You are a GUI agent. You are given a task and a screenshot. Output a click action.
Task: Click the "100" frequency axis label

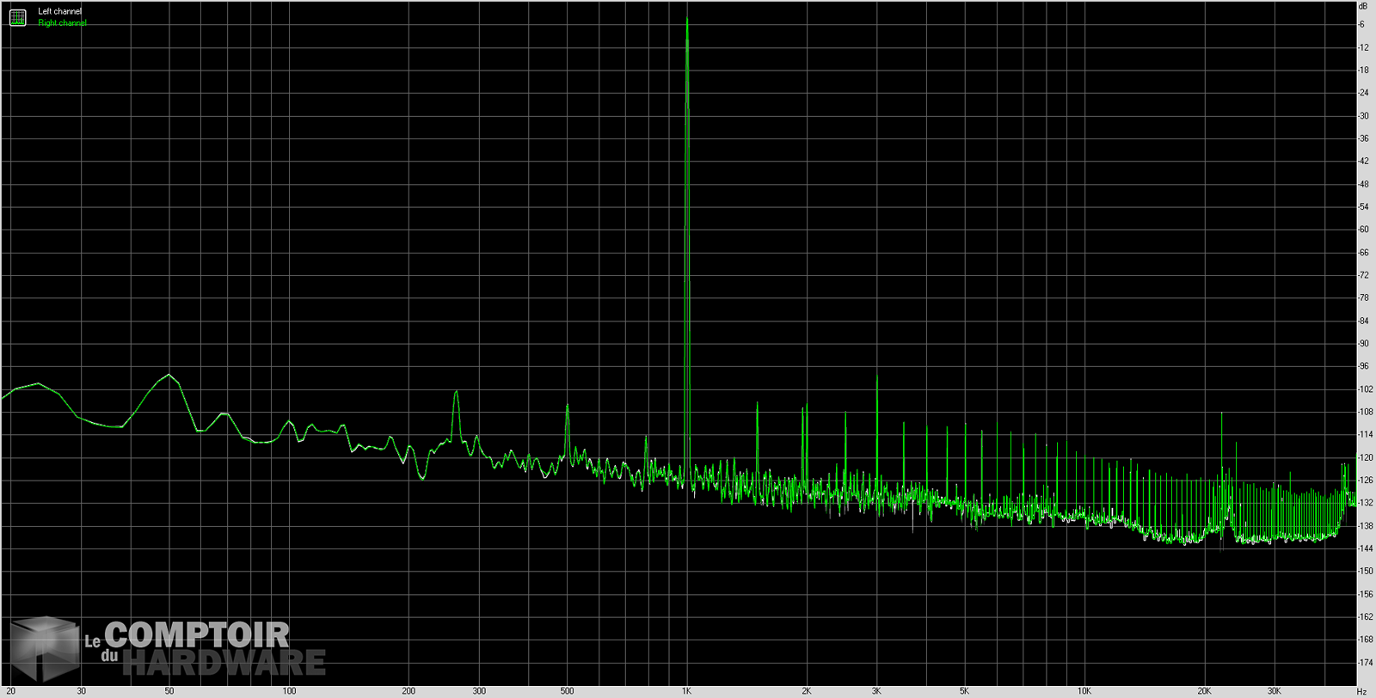pos(289,691)
